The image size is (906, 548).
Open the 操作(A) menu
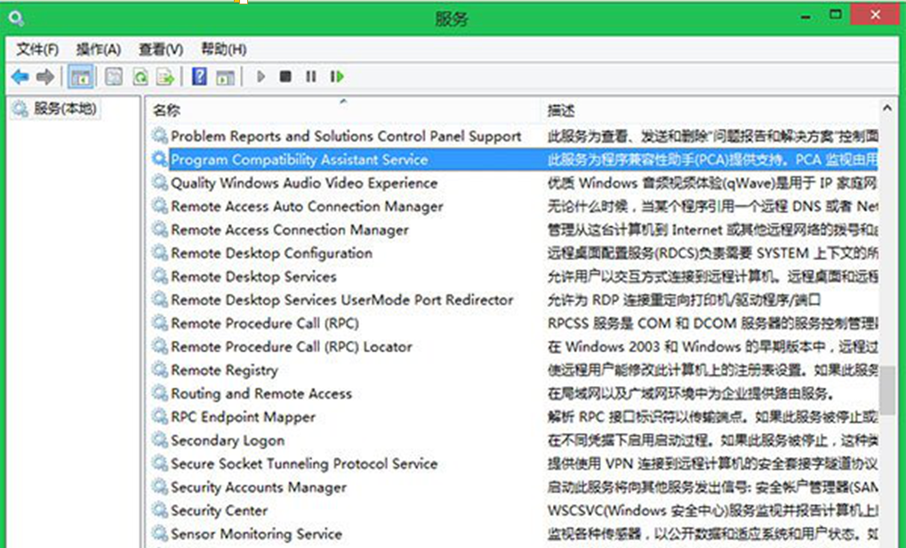[x=98, y=49]
